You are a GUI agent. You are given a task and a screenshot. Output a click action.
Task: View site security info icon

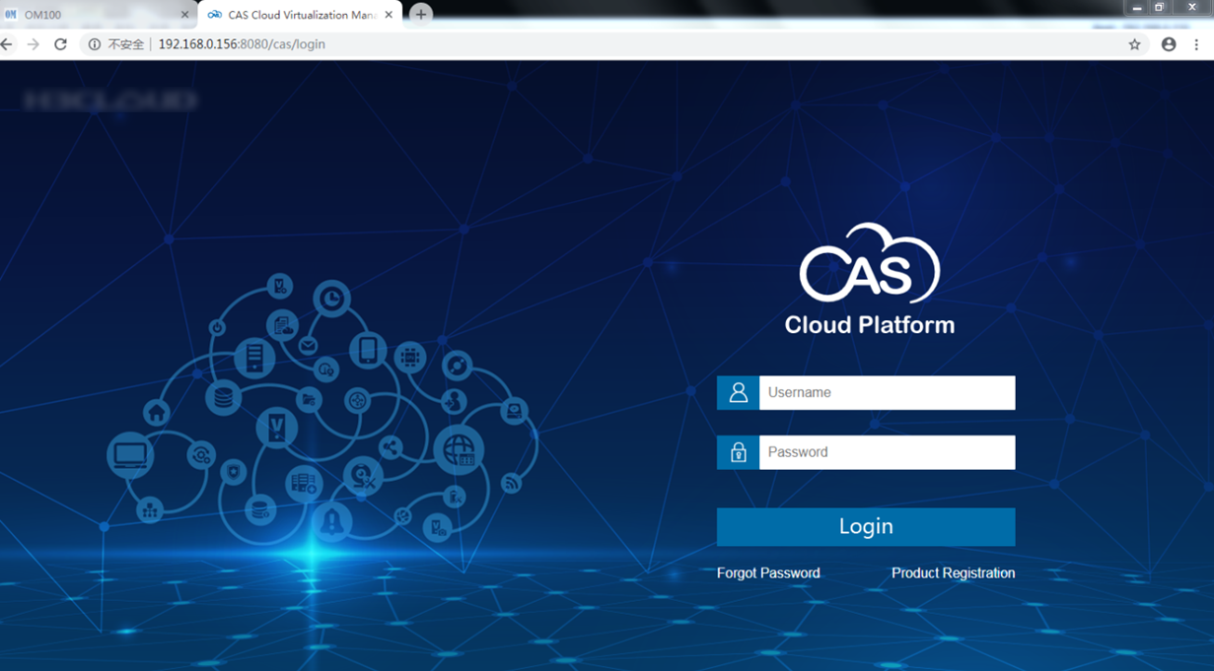coord(95,44)
